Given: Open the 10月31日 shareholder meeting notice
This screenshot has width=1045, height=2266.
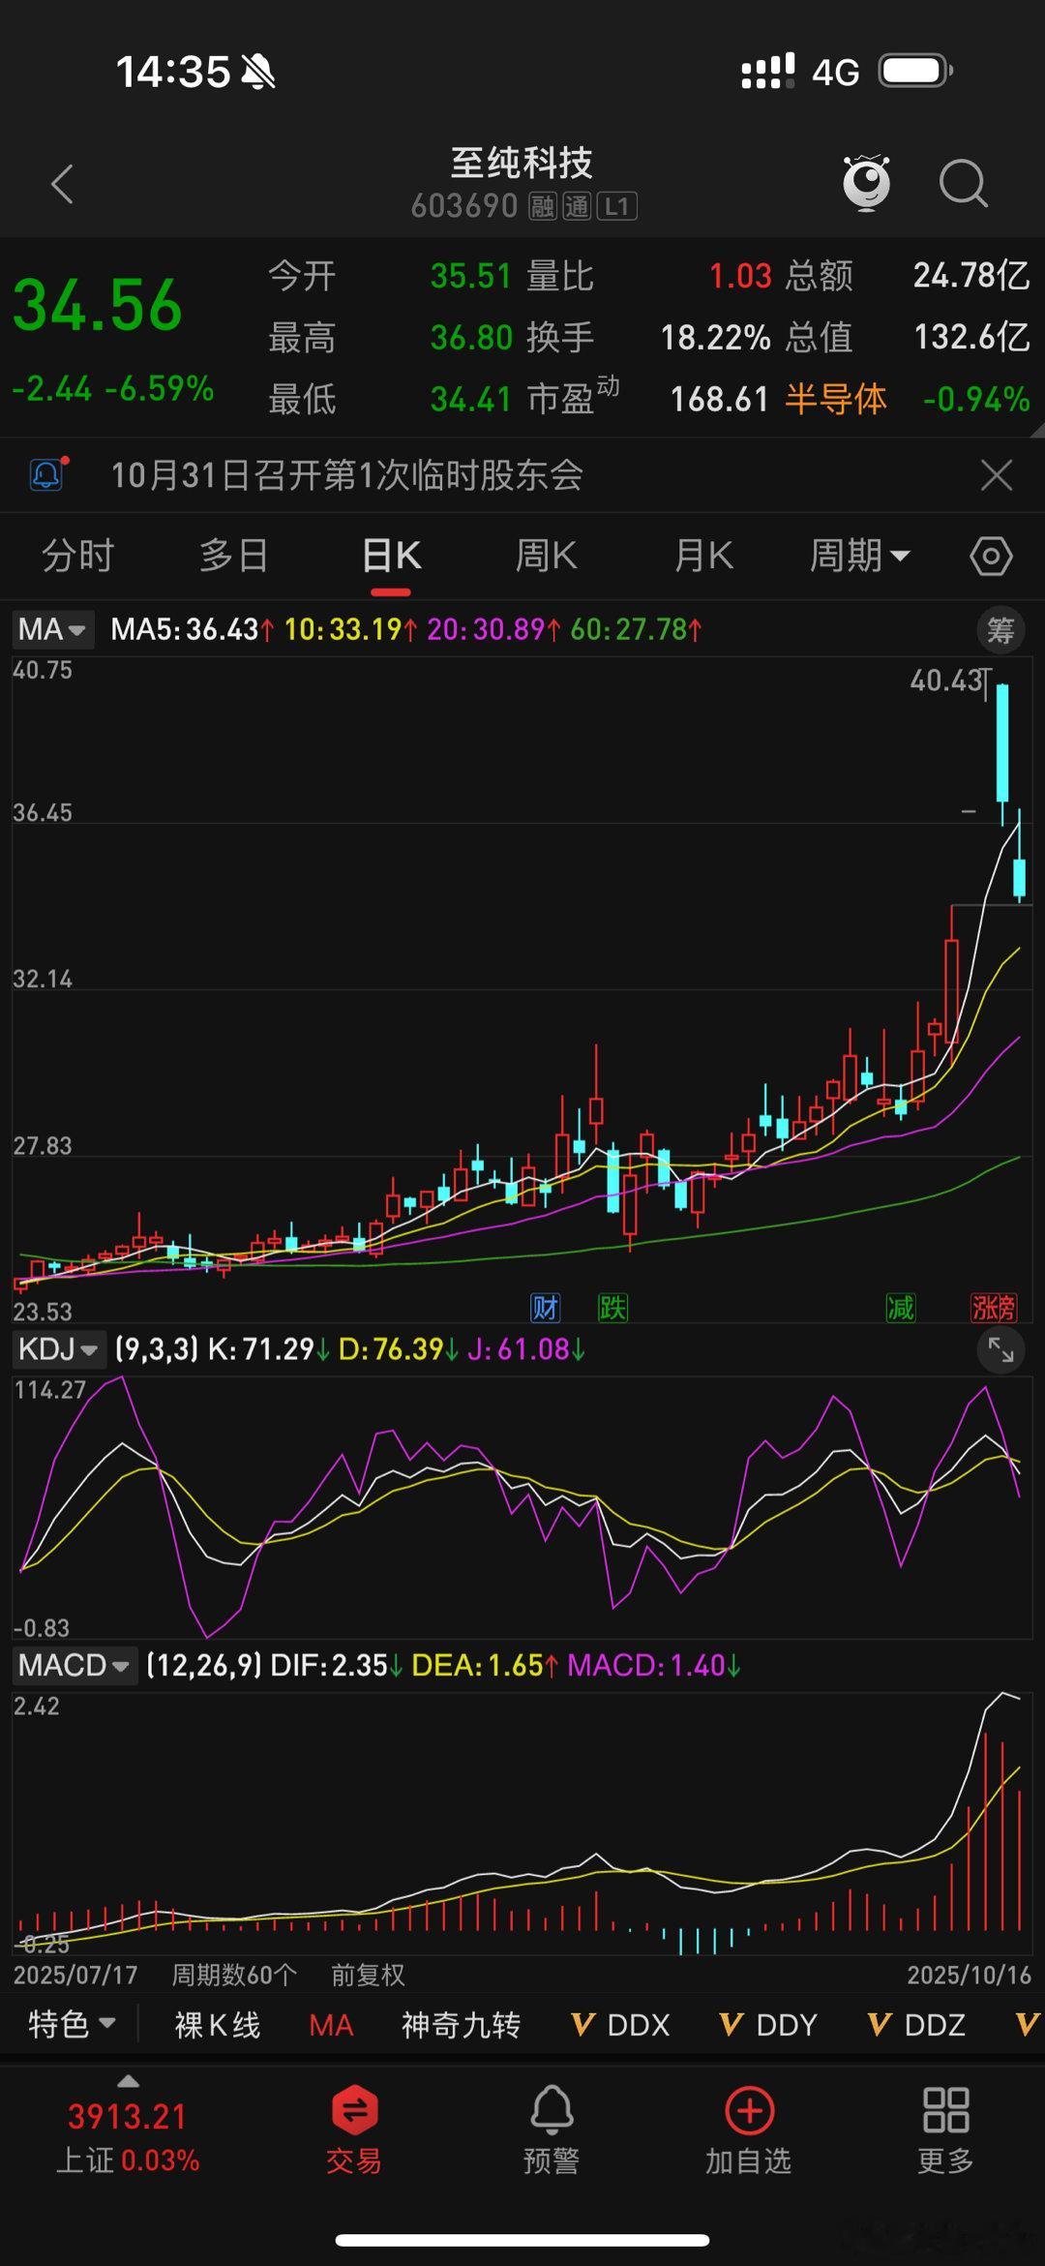Looking at the screenshot, I should point(347,475).
